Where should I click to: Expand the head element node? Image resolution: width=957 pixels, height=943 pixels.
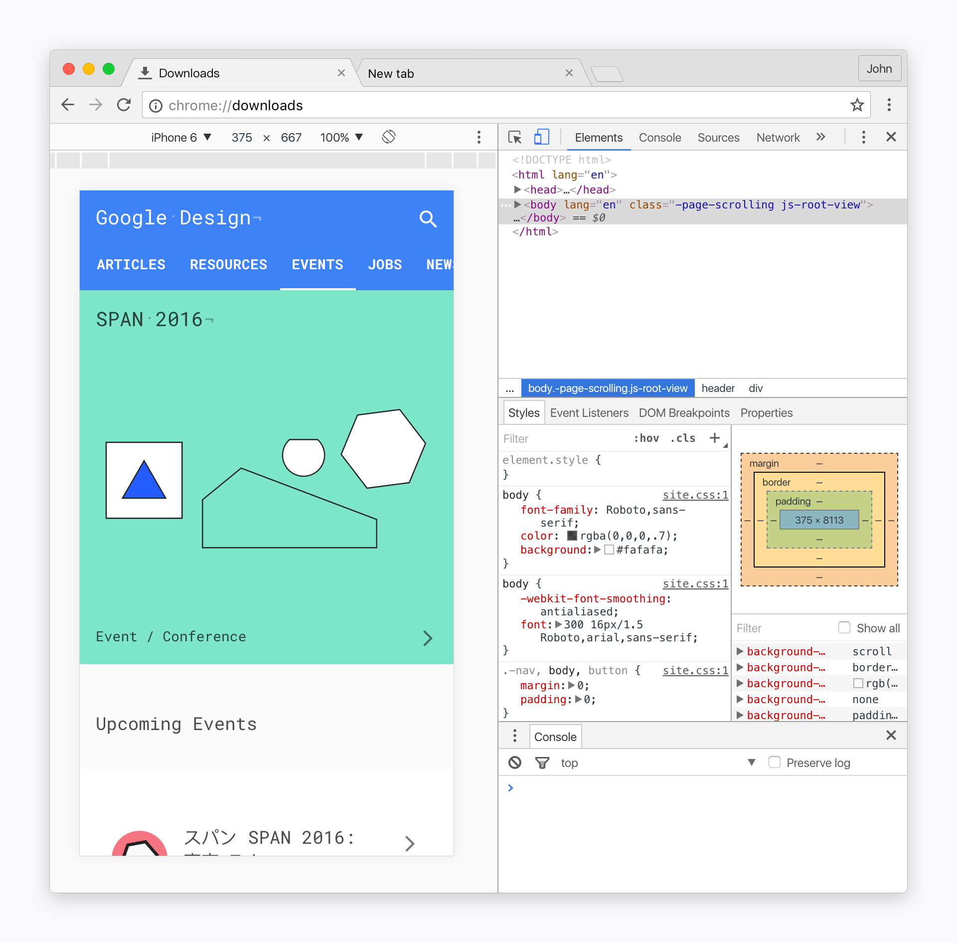(x=517, y=189)
